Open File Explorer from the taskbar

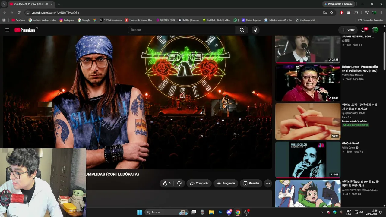tap(211, 212)
